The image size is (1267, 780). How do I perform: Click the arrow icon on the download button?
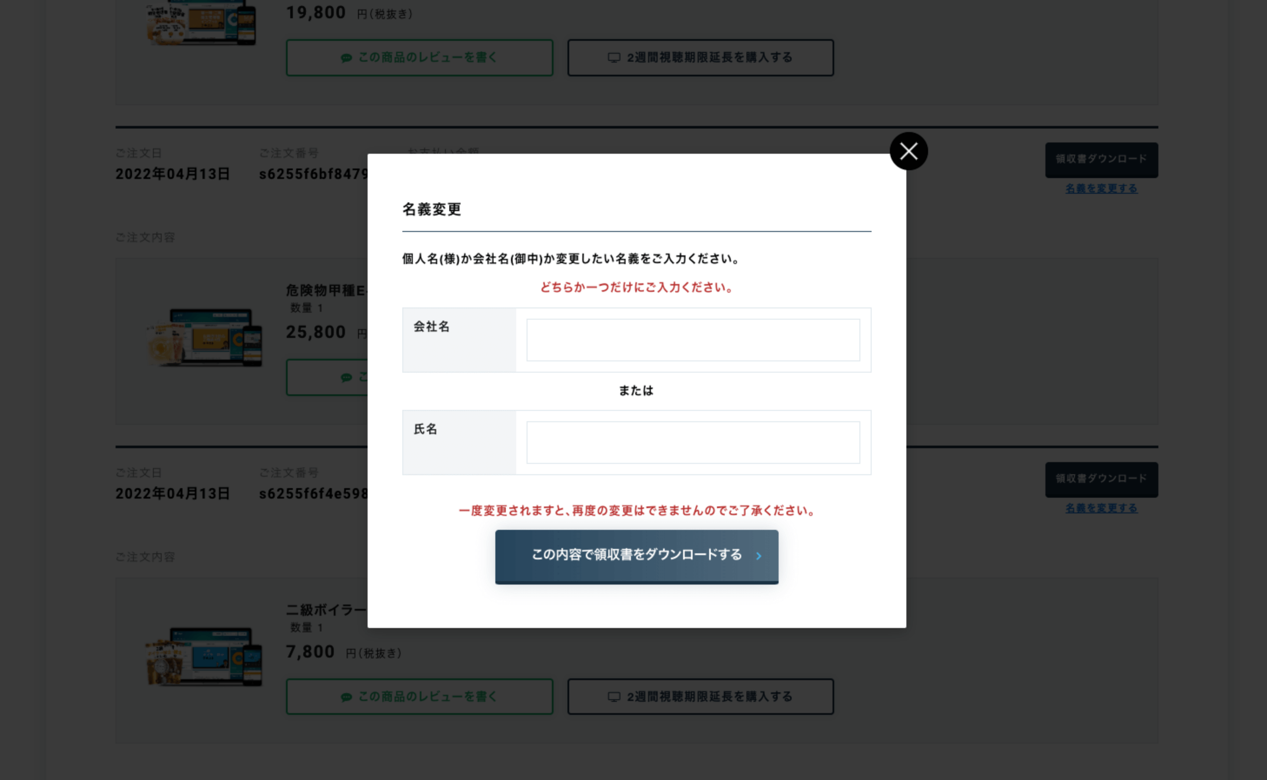coord(758,555)
